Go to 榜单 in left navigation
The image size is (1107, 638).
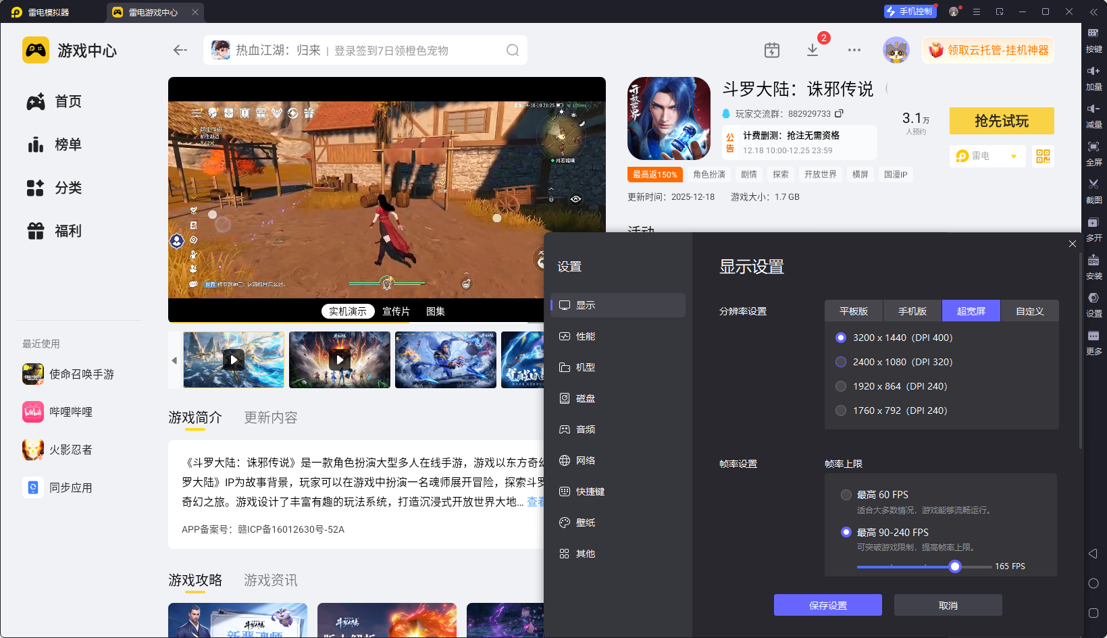55,144
